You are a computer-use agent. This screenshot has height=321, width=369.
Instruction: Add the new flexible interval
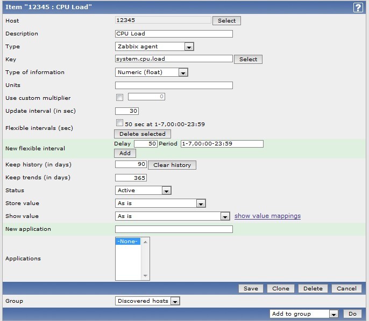click(x=125, y=154)
